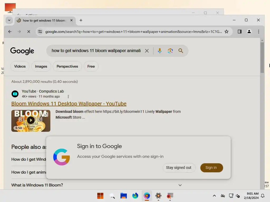Viewport: 270px width, 202px height.
Task: Click network display tray icon
Action: click(231, 196)
